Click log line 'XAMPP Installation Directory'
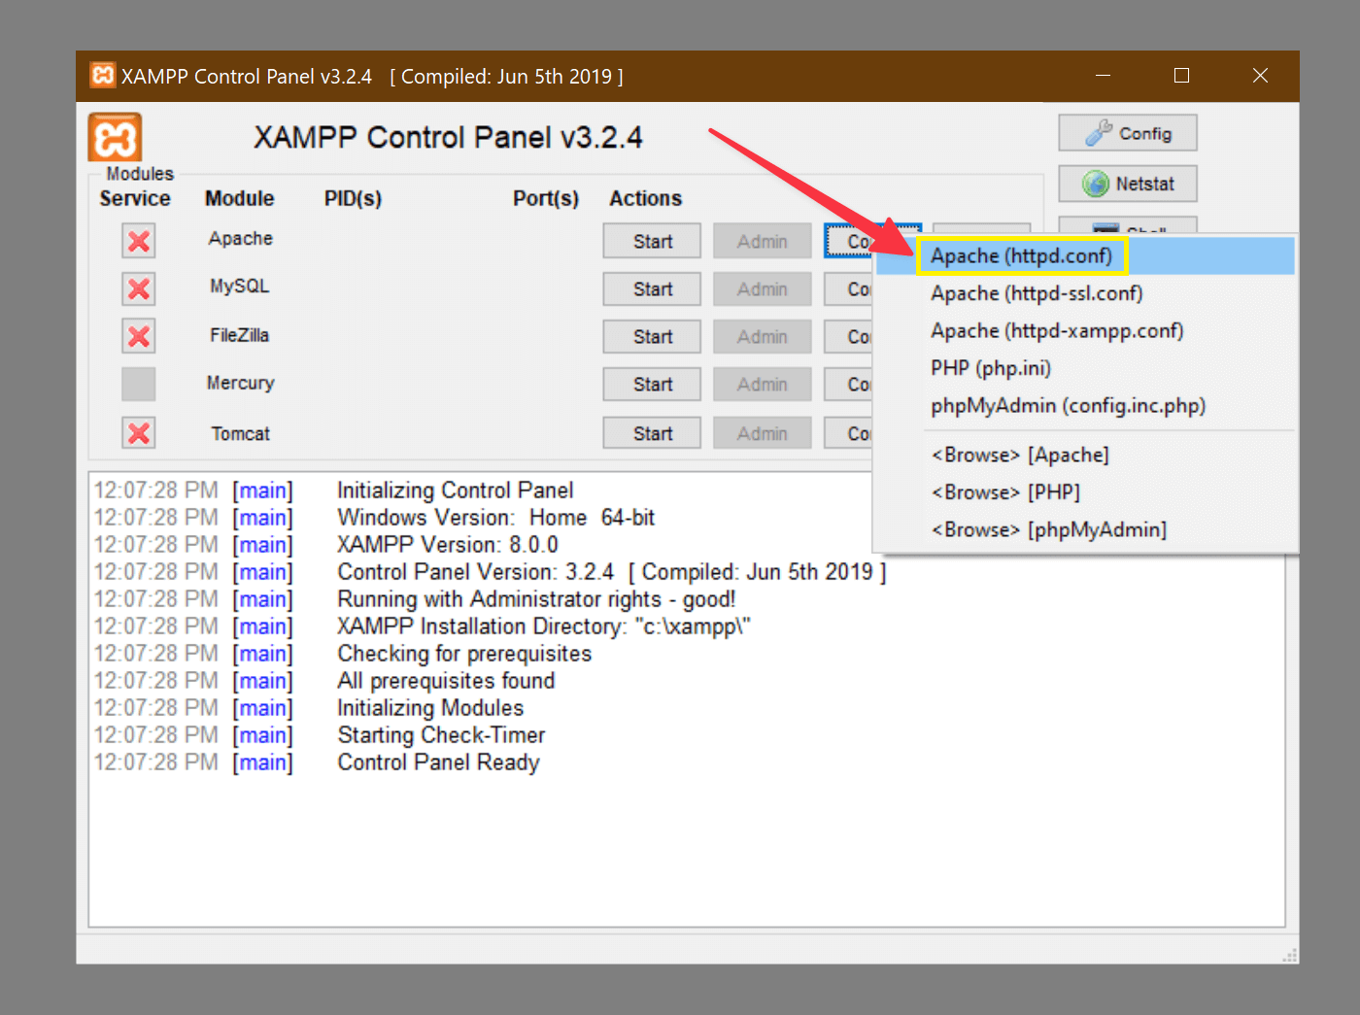 pyautogui.click(x=544, y=626)
